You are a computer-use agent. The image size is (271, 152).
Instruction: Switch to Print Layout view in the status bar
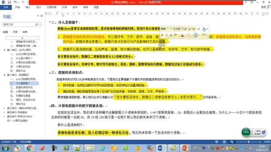[x=224, y=142]
